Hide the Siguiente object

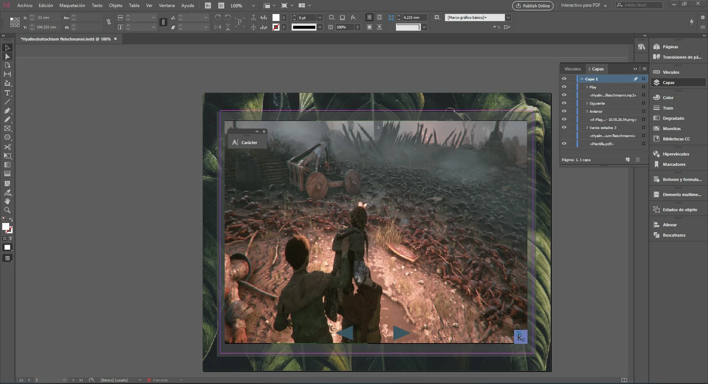pos(564,103)
